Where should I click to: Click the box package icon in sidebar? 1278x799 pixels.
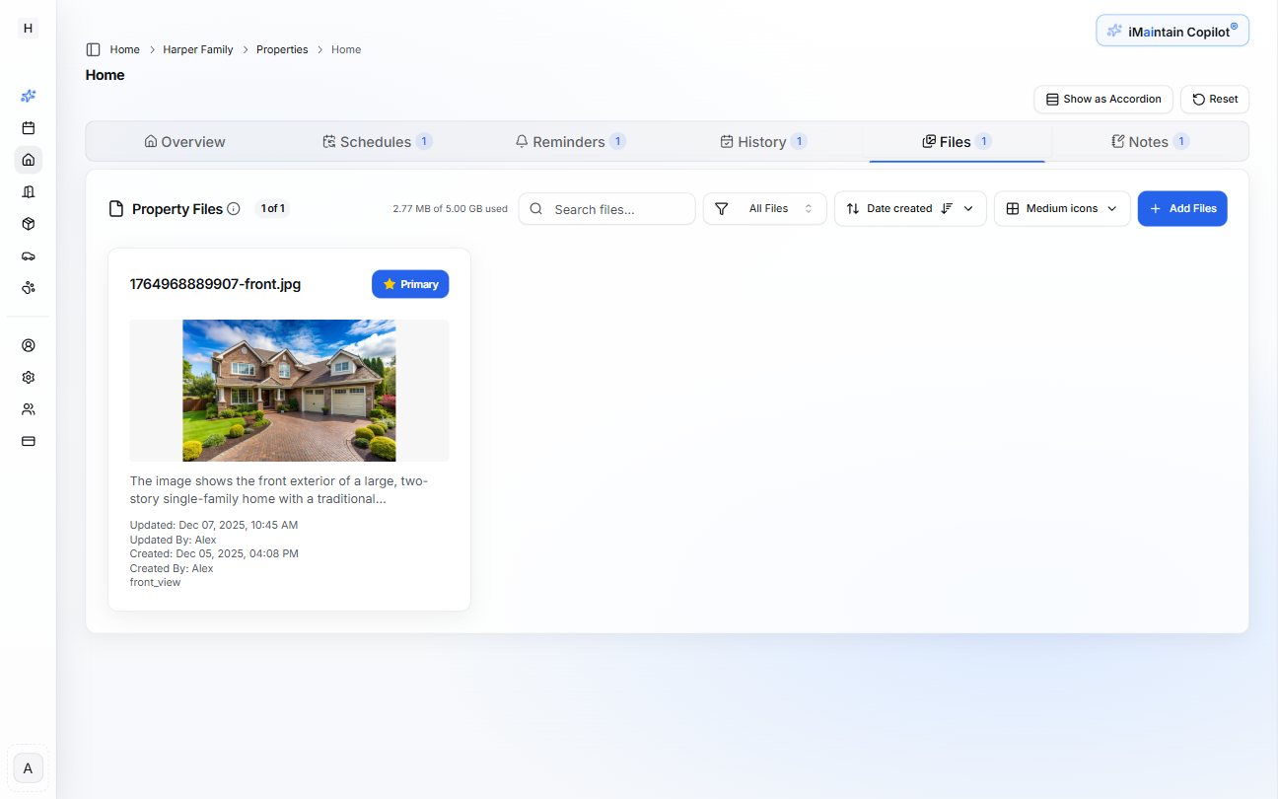(x=29, y=224)
